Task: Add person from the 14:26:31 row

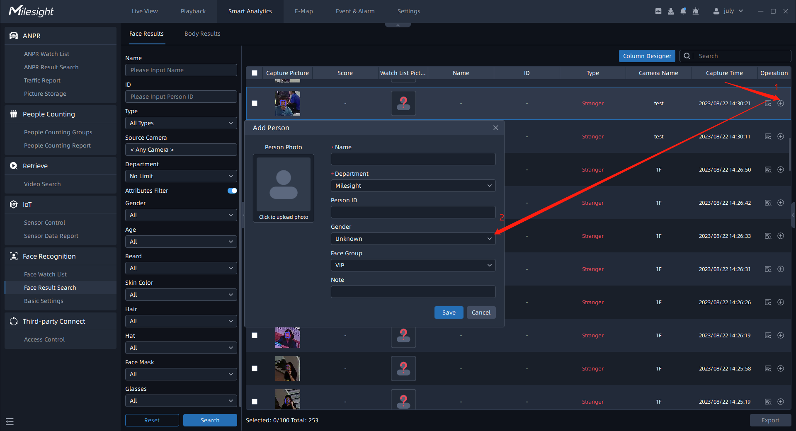Action: click(781, 269)
